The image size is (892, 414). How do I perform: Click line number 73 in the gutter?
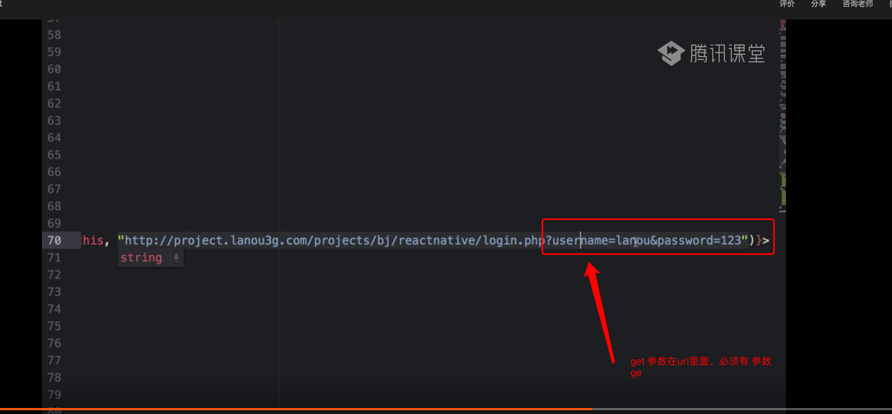[x=54, y=292]
